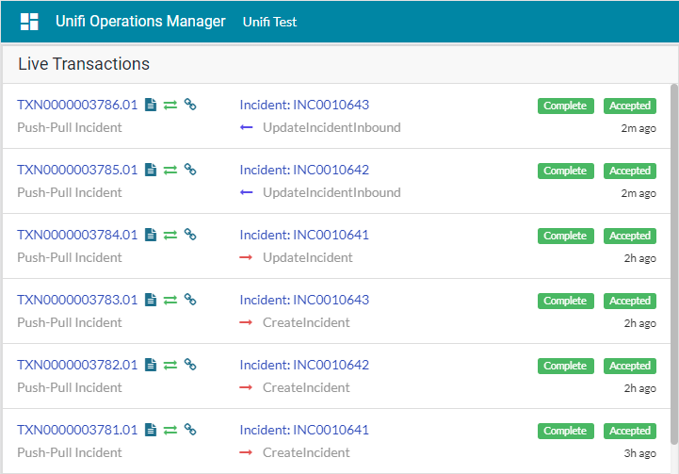Click the Unifi Operations Manager title

[140, 22]
